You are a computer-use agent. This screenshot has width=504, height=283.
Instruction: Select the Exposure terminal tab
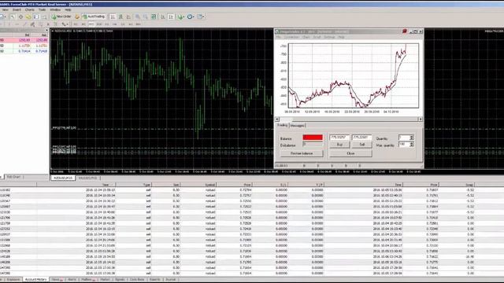(13, 280)
